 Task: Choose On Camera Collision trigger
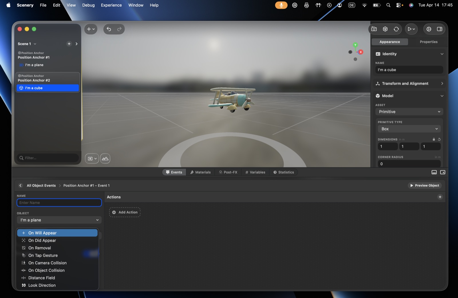57,263
